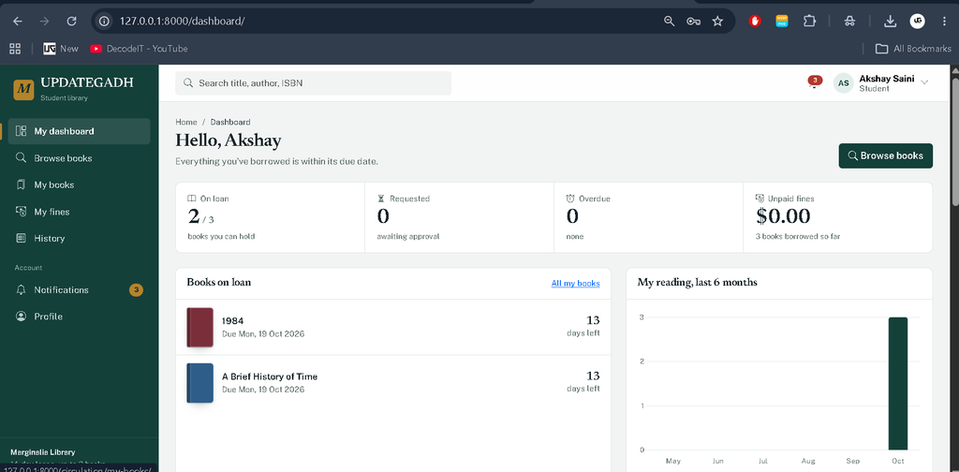Viewport: 959px width, 472px height.
Task: Click the Home breadcrumb link
Action: 186,123
